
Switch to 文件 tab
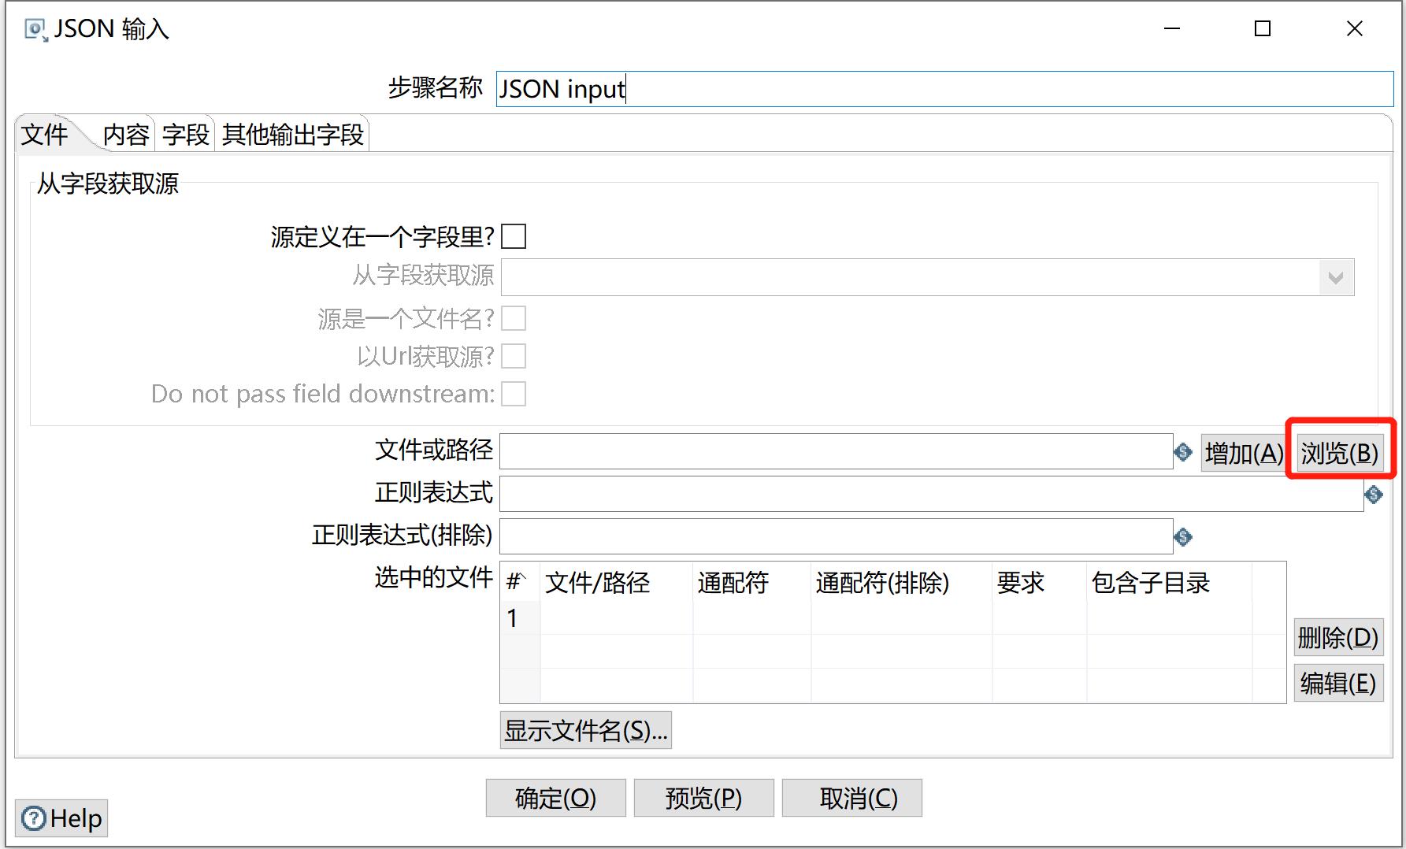coord(45,135)
